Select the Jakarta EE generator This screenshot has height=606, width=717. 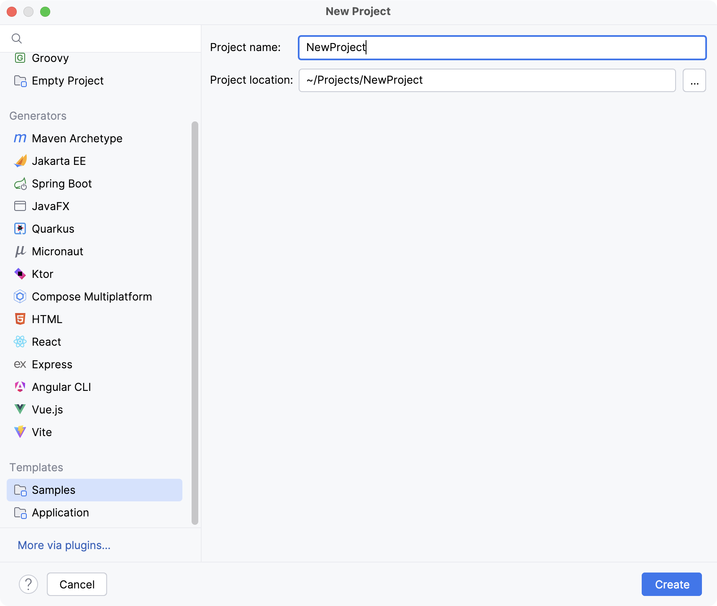coord(59,161)
